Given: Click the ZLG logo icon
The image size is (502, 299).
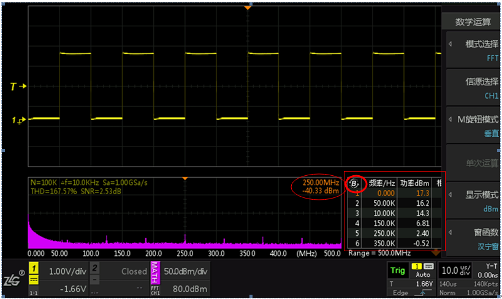Looking at the screenshot, I should [14, 279].
